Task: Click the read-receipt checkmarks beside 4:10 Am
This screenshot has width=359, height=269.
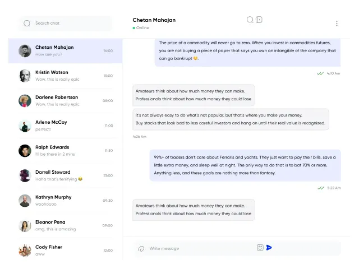Action: [x=320, y=73]
